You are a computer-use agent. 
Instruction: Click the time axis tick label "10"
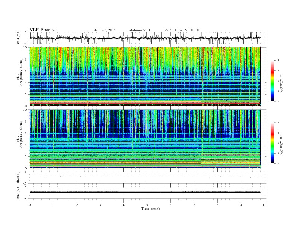pyautogui.click(x=265, y=205)
